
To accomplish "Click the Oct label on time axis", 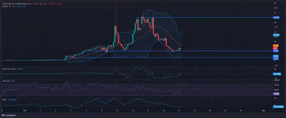I will (25, 111).
